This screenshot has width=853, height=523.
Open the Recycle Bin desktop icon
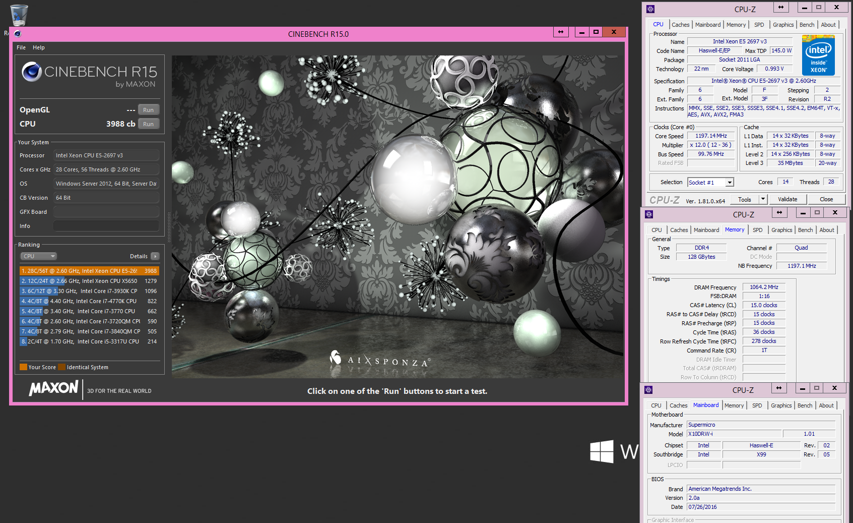coord(19,15)
